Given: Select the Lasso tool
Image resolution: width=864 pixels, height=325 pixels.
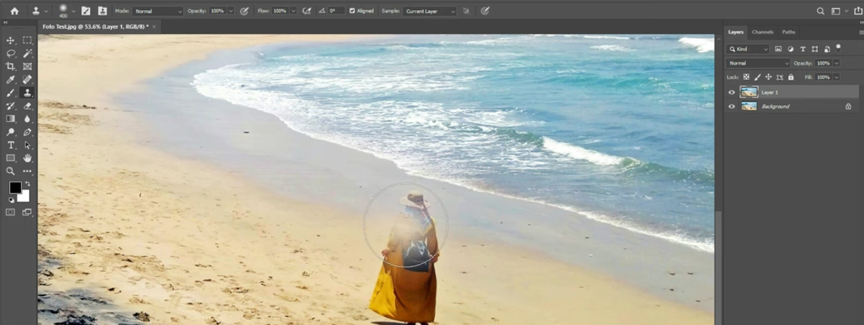Looking at the screenshot, I should [11, 53].
